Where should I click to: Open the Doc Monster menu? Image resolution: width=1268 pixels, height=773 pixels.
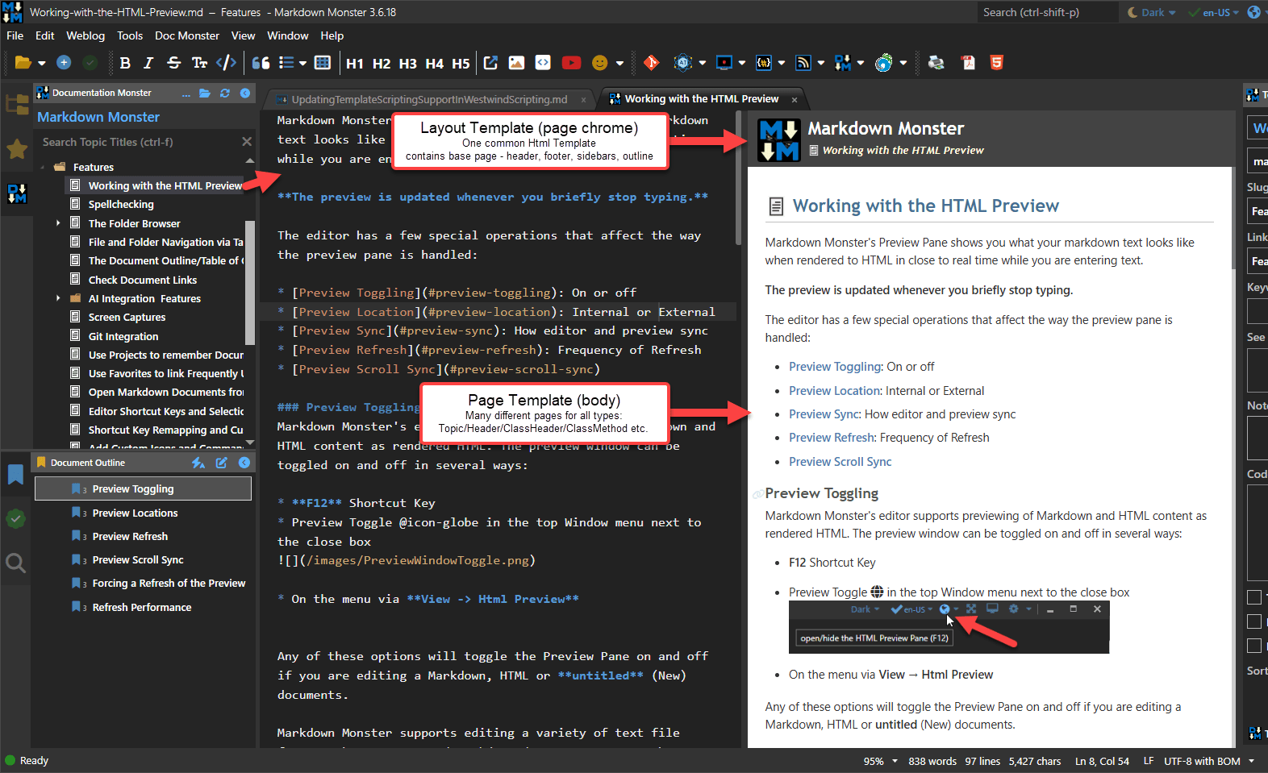click(187, 35)
